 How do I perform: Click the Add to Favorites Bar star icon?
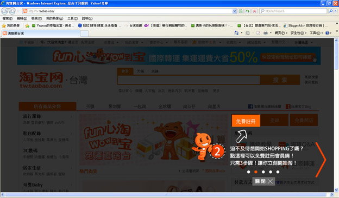tap(27, 25)
